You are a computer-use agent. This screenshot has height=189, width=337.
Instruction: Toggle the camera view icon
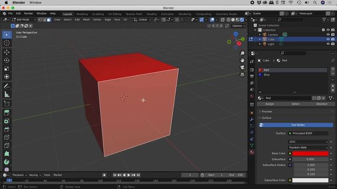[242, 67]
